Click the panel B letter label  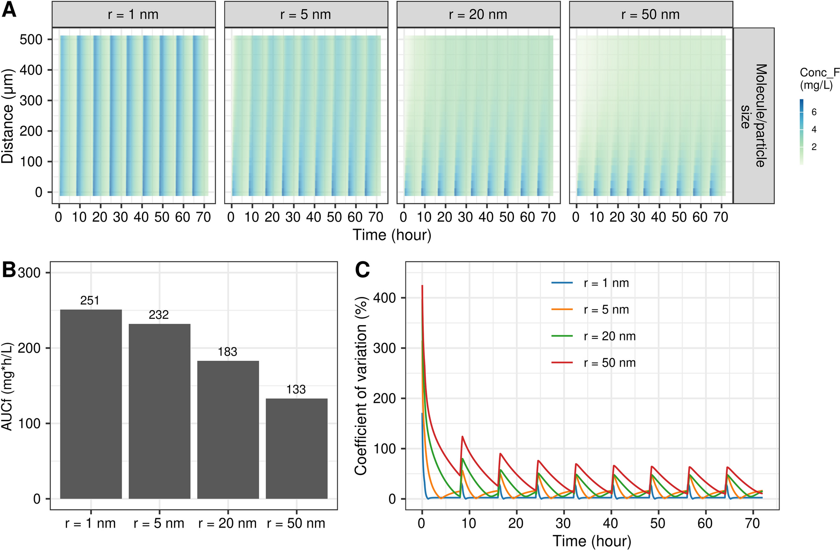click(9, 270)
